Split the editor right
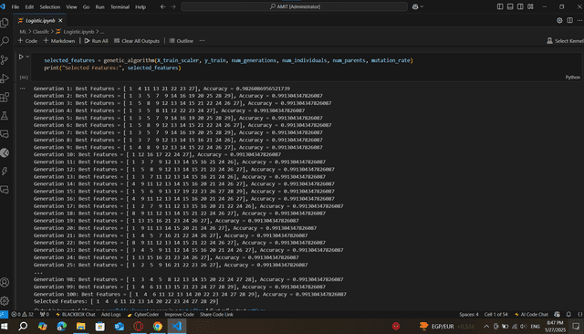The height and width of the screenshot is (334, 584). [569, 20]
